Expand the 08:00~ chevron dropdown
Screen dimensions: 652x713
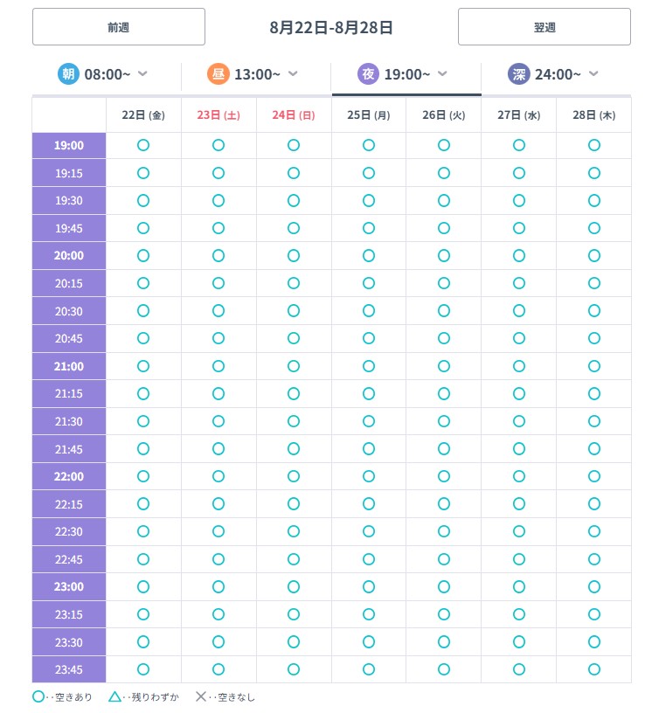tap(142, 73)
